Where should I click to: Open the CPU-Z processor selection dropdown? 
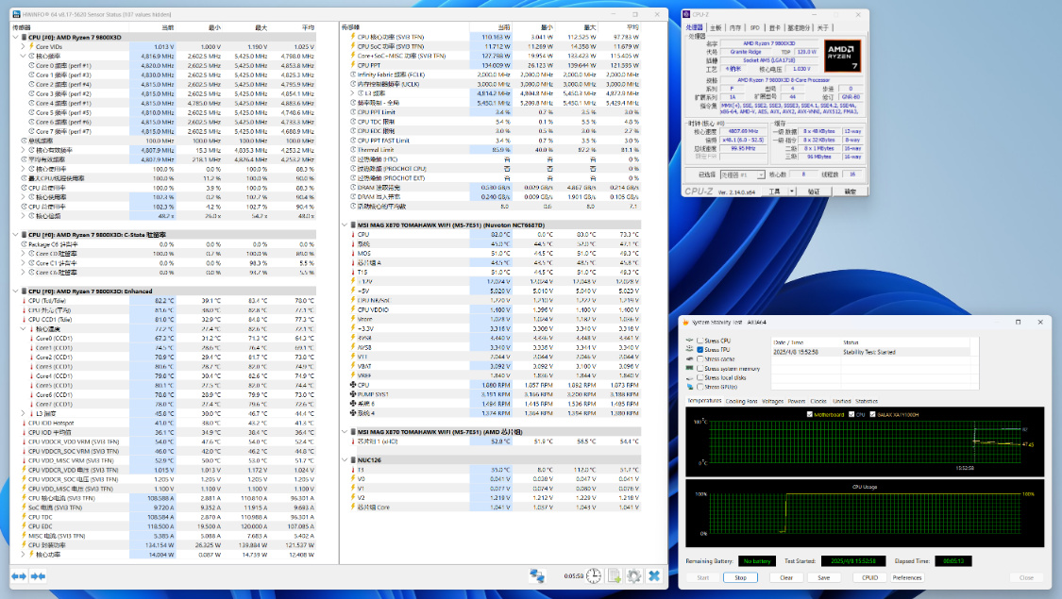point(741,175)
